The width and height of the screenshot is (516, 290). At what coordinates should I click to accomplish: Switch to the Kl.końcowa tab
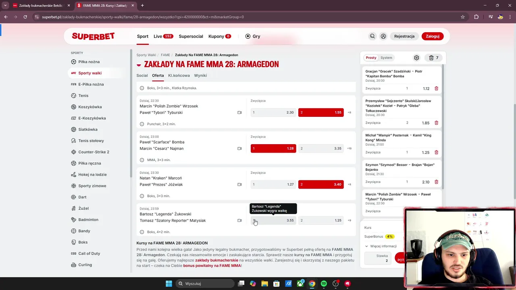point(179,75)
